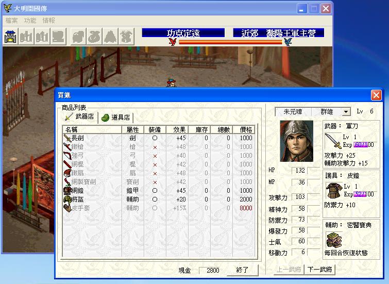
Task: Open the 情報 menu
Action: pos(48,21)
